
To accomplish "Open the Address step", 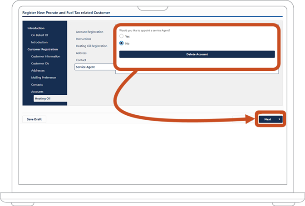I will (x=81, y=53).
